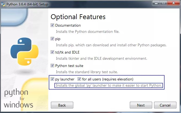Click the 'Python test suite' label
The height and width of the screenshot is (113, 181).
(x=69, y=66)
